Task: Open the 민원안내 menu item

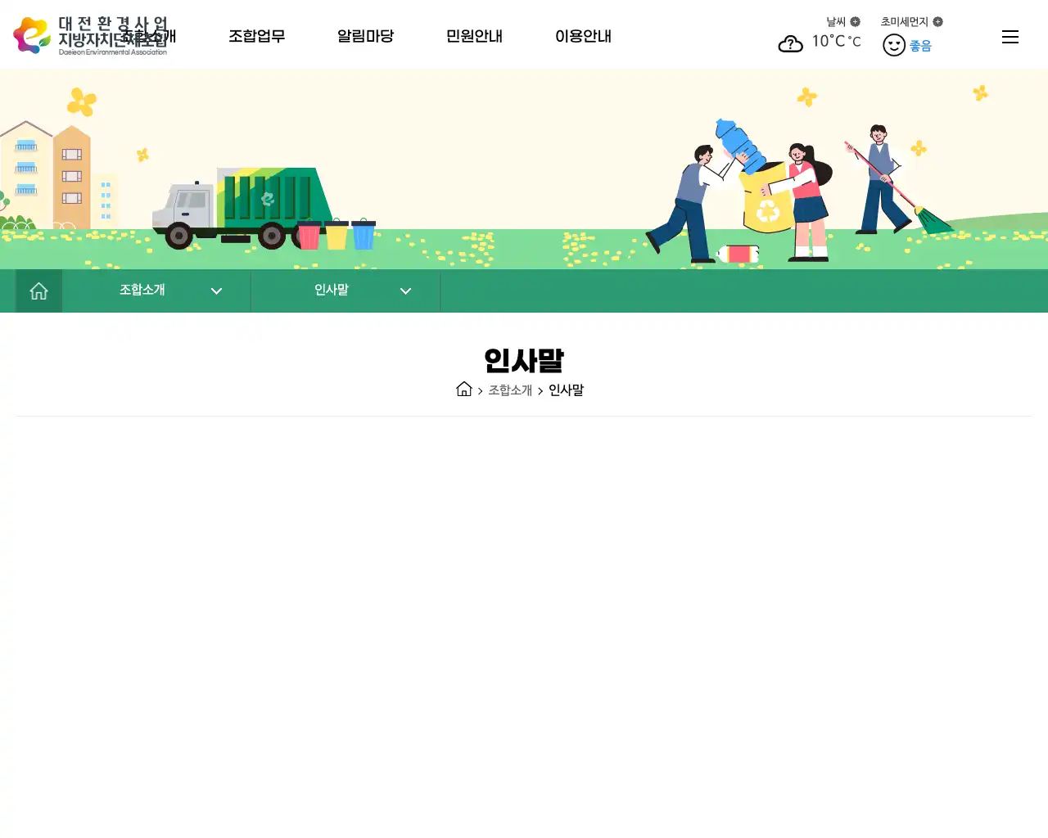Action: pos(474,36)
